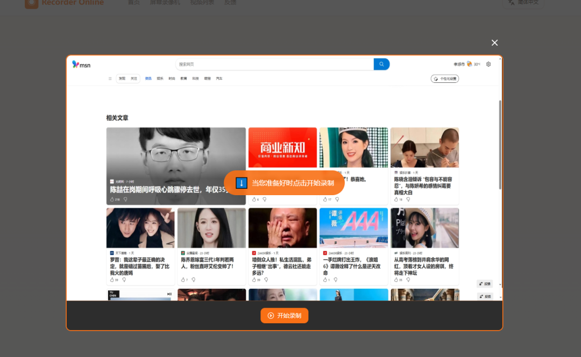
Task: Select the 资讯 news tab
Action: pyautogui.click(x=148, y=78)
